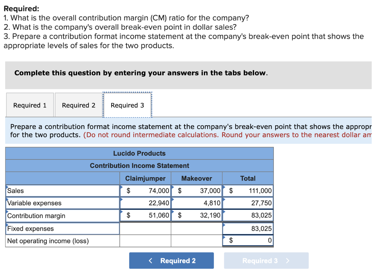Click the Lucido Products title

pos(139,153)
